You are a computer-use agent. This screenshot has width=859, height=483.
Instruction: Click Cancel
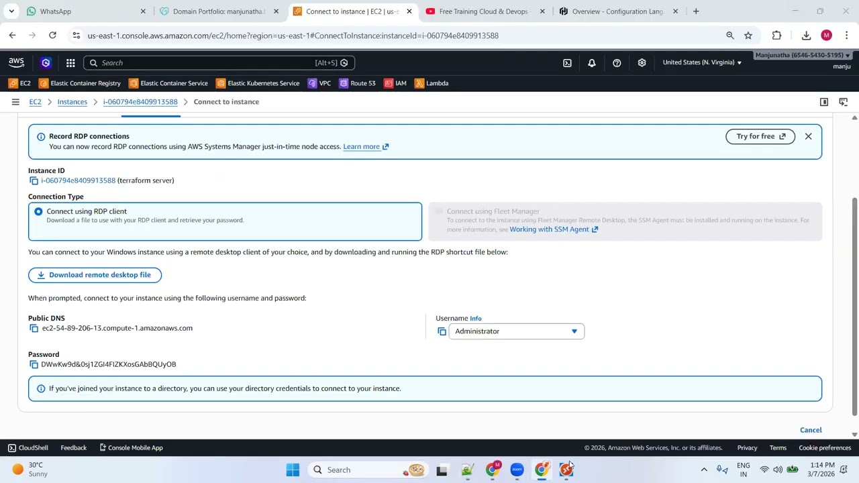pyautogui.click(x=811, y=430)
